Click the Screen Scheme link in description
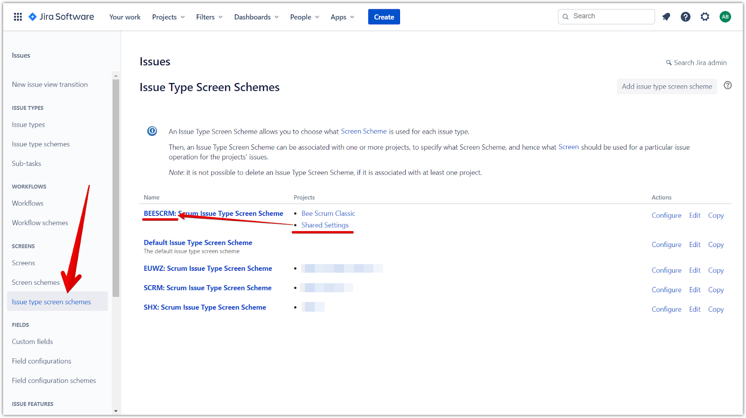This screenshot has height=418, width=746. coord(364,131)
